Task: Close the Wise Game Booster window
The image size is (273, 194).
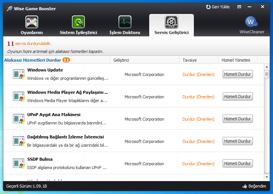Action: [262, 7]
